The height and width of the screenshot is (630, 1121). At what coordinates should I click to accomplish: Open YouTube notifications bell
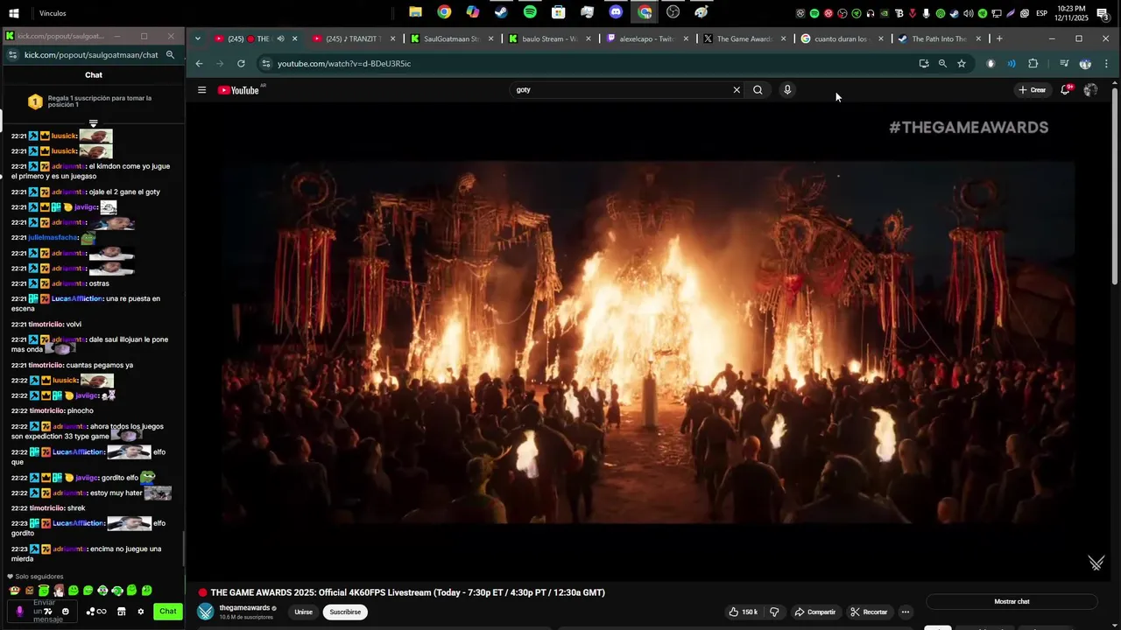pos(1066,89)
